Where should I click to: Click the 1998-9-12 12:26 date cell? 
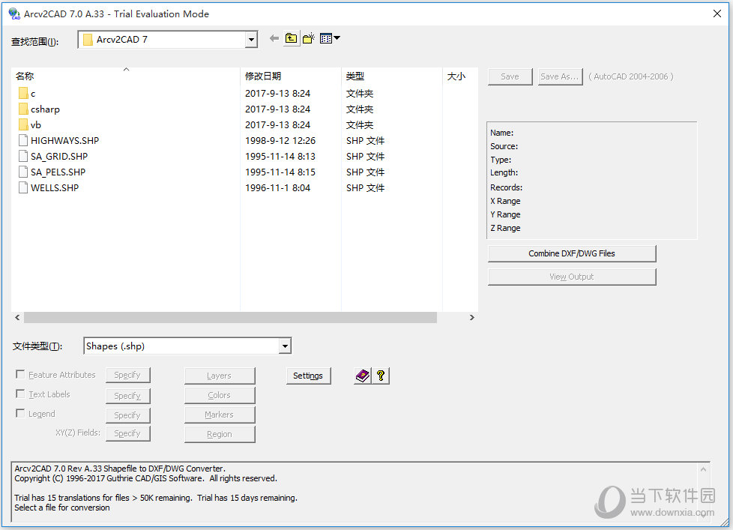point(280,141)
